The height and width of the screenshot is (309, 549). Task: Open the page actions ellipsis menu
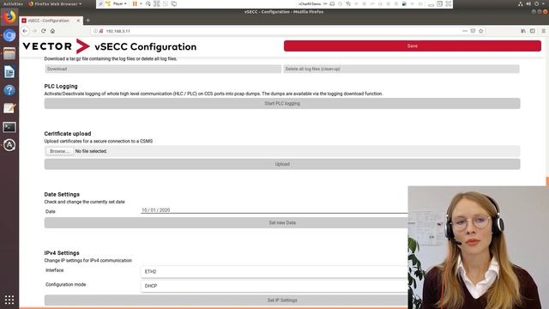465,31
